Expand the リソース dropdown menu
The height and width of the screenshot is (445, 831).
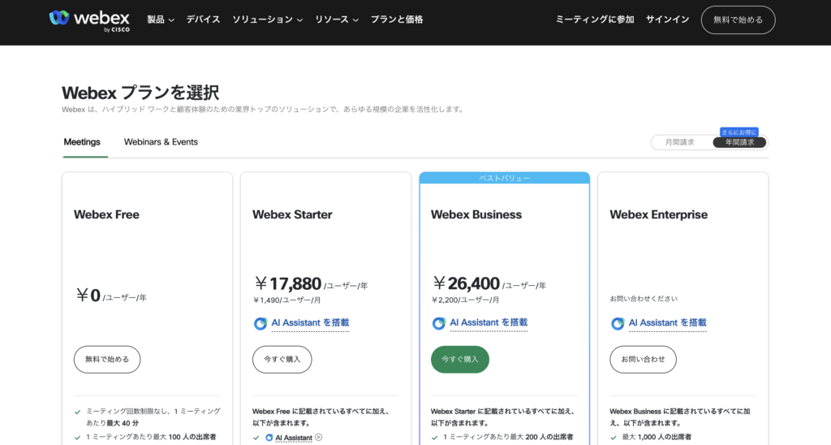337,19
